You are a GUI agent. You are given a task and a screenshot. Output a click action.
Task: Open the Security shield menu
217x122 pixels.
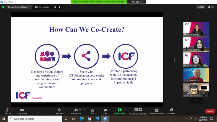59,111
